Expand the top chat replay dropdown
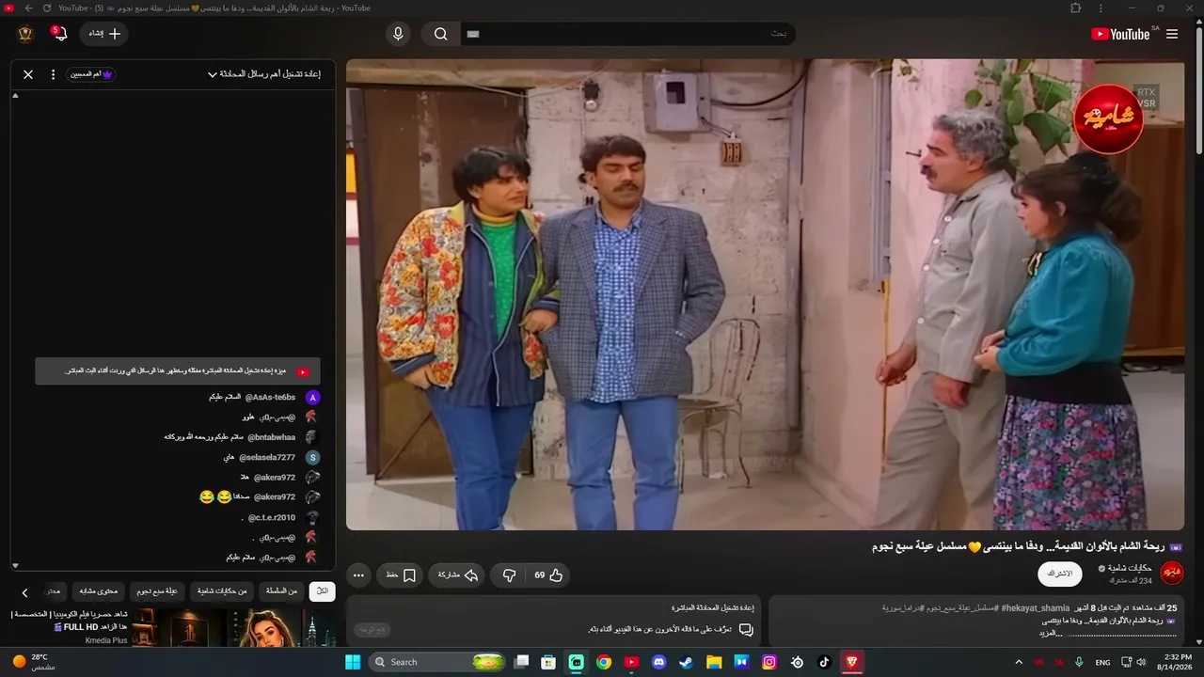The image size is (1204, 677). pos(264,74)
